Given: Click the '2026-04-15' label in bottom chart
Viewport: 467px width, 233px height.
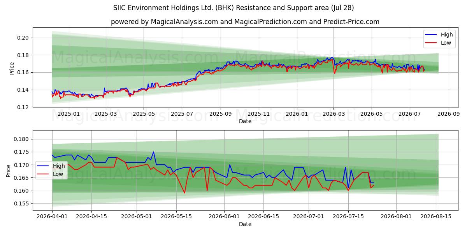Looking at the screenshot, I should (x=91, y=217).
